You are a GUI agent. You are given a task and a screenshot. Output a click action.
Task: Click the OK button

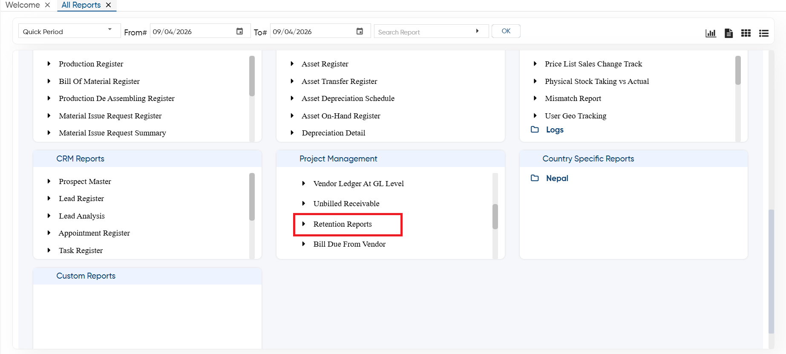tap(506, 31)
